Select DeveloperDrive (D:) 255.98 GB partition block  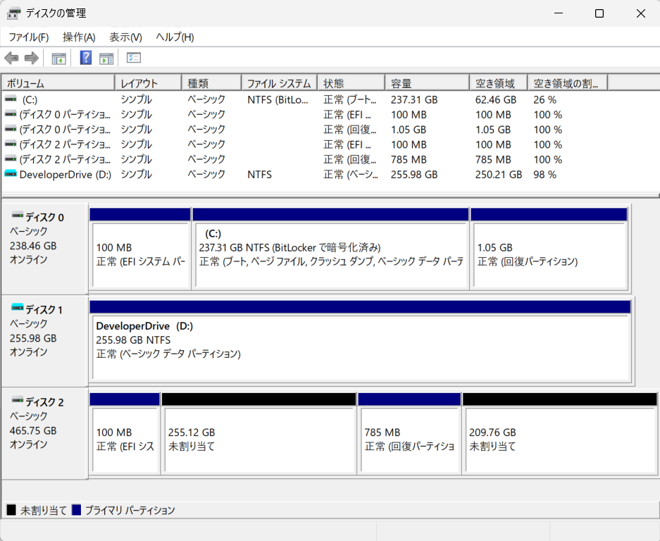click(361, 341)
